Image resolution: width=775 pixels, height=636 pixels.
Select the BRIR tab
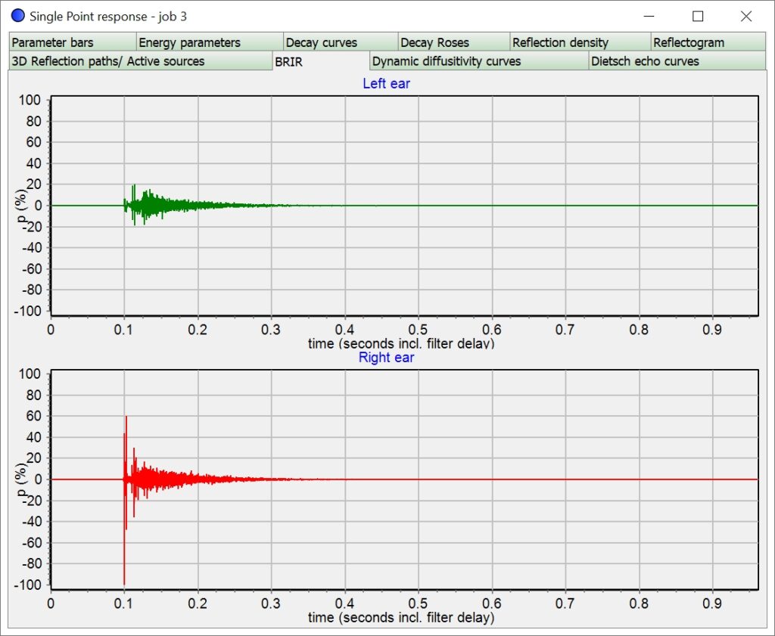(x=321, y=62)
